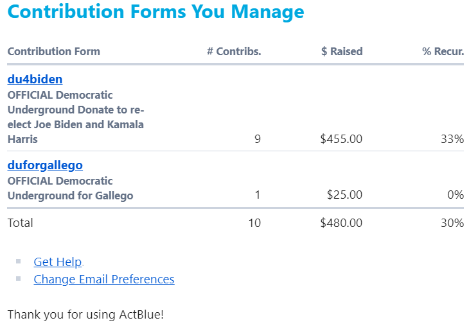Click the Biden and Harris form description
Screen dimensions: 469x325
tap(75, 117)
